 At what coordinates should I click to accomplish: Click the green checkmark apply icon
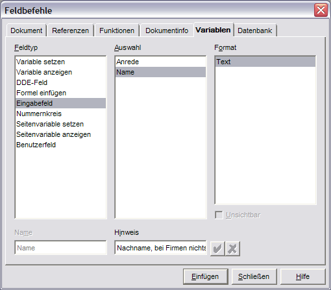[217, 248]
